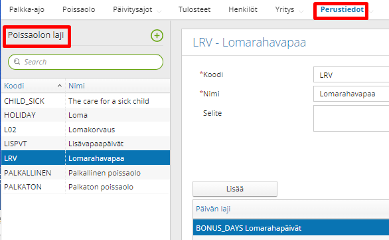Click the Nimi input field with Lomarahavapaa
This screenshot has width=389, height=240.
pos(351,94)
